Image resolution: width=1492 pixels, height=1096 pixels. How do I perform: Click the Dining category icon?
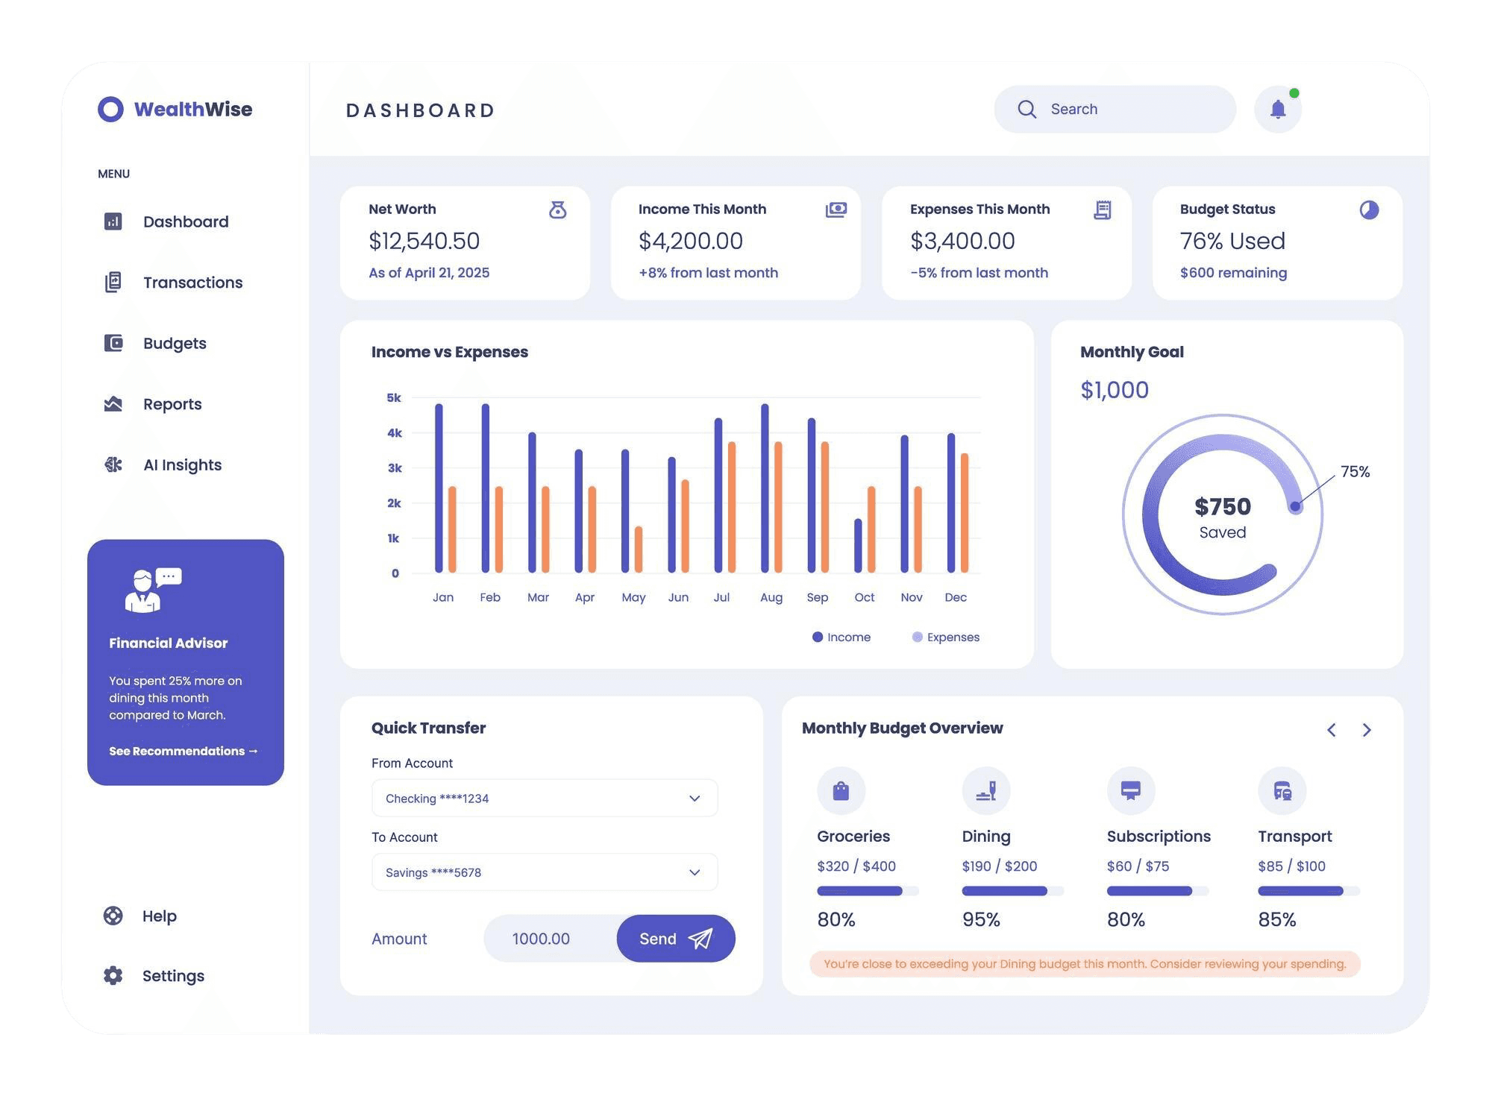click(986, 790)
